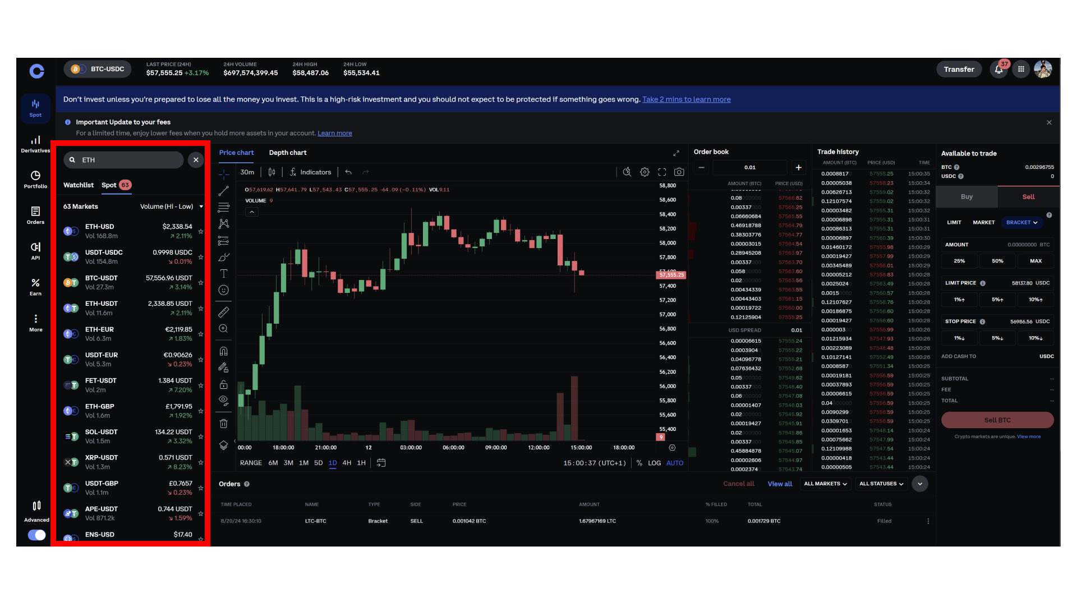Remove drawings using the trash icon
1077x606 pixels.
coord(223,423)
